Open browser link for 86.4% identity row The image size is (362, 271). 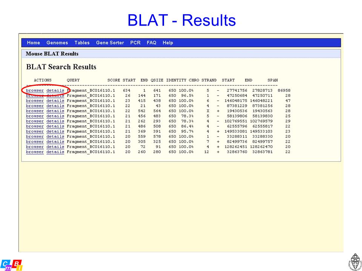[x=35, y=126]
